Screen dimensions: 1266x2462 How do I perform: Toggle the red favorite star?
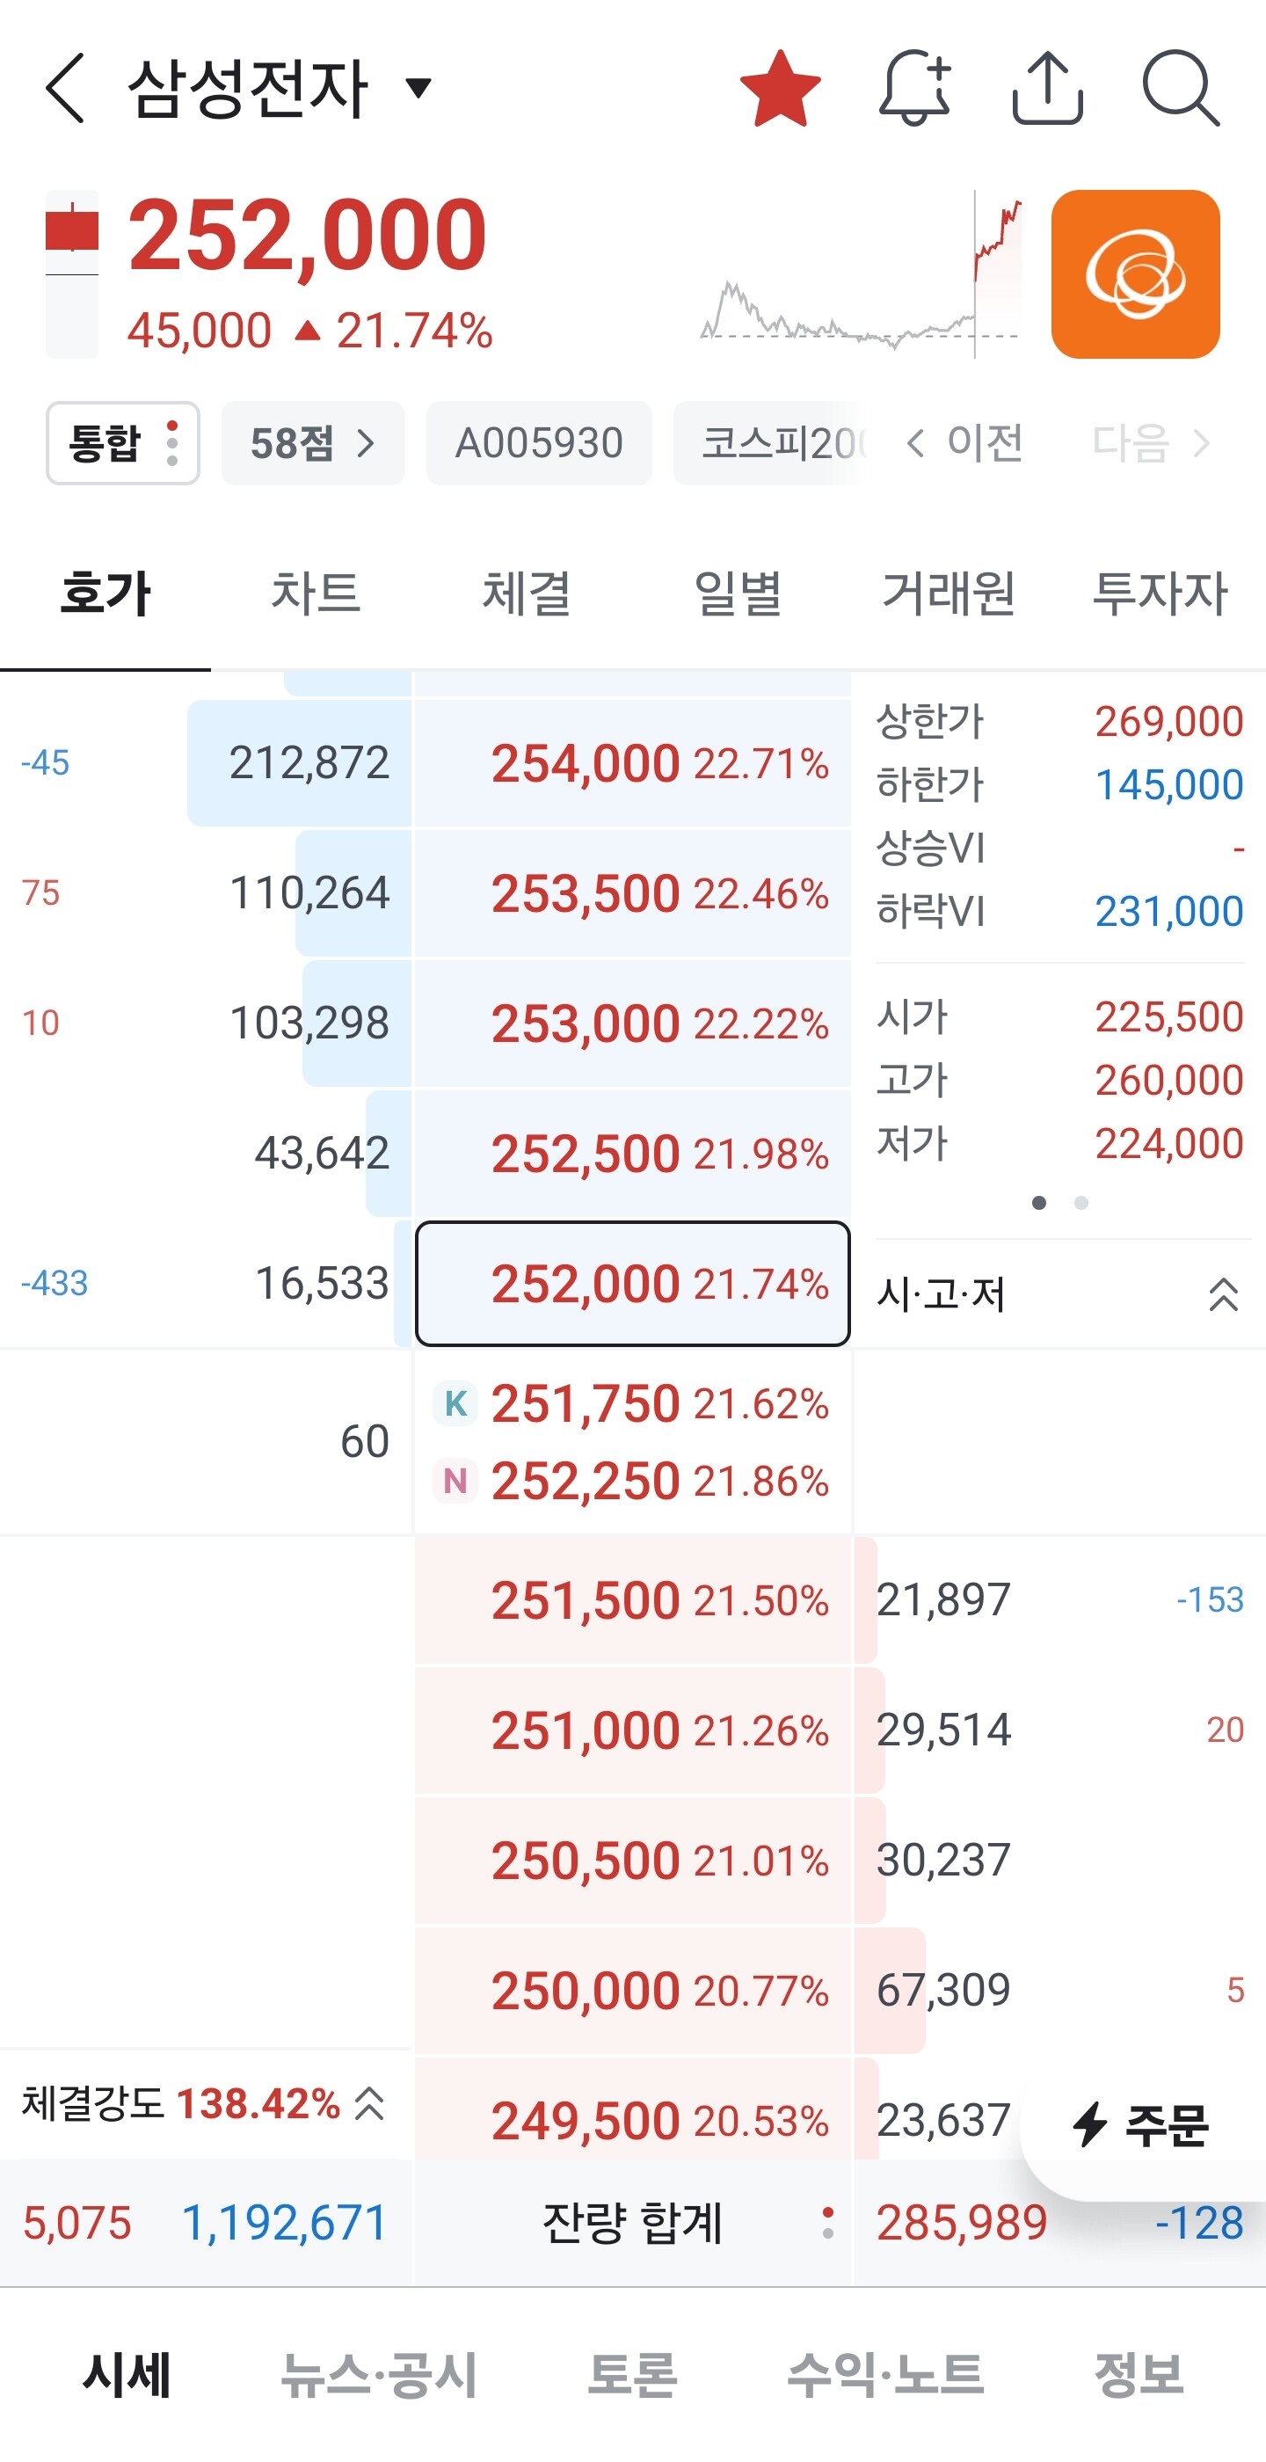tap(781, 89)
